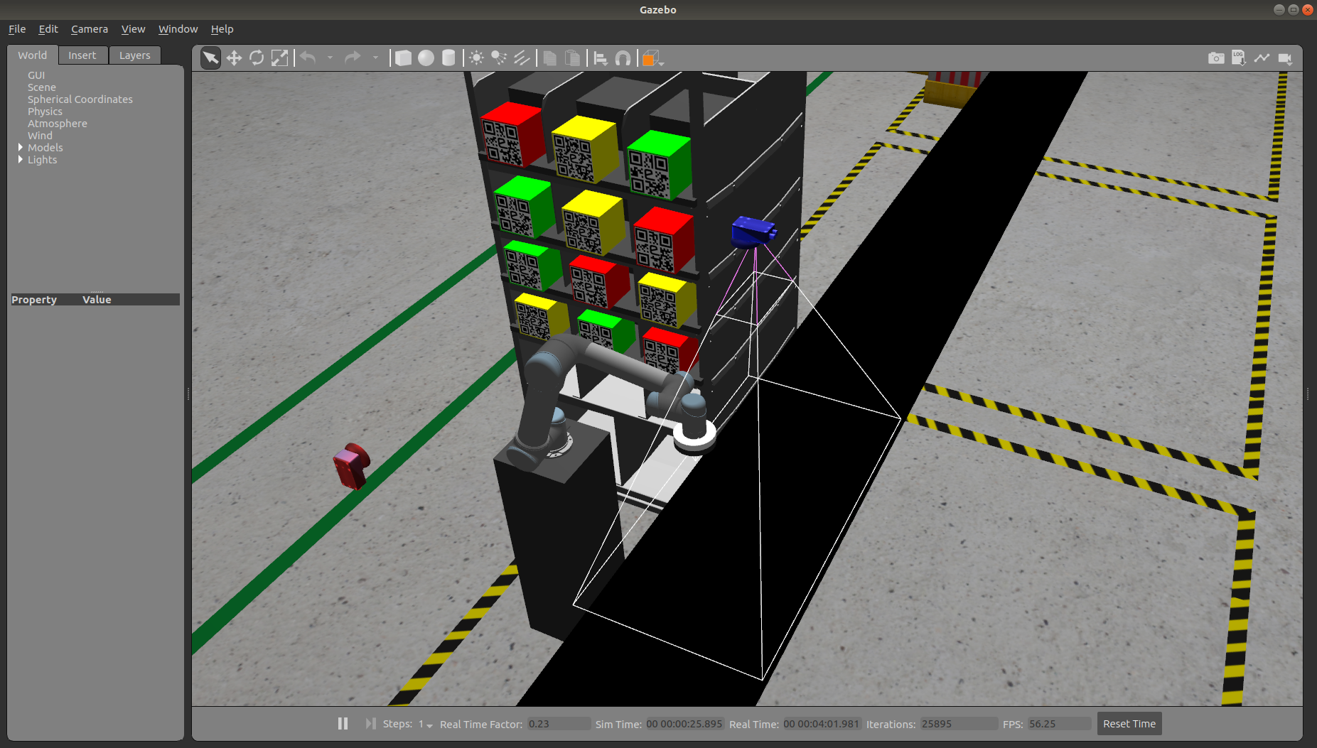Viewport: 1317px width, 748px height.
Task: Select Wind in the world tree
Action: click(x=40, y=136)
